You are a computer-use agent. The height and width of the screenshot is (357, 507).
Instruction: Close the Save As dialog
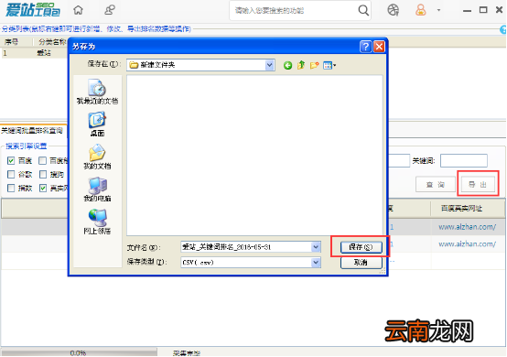tap(379, 47)
